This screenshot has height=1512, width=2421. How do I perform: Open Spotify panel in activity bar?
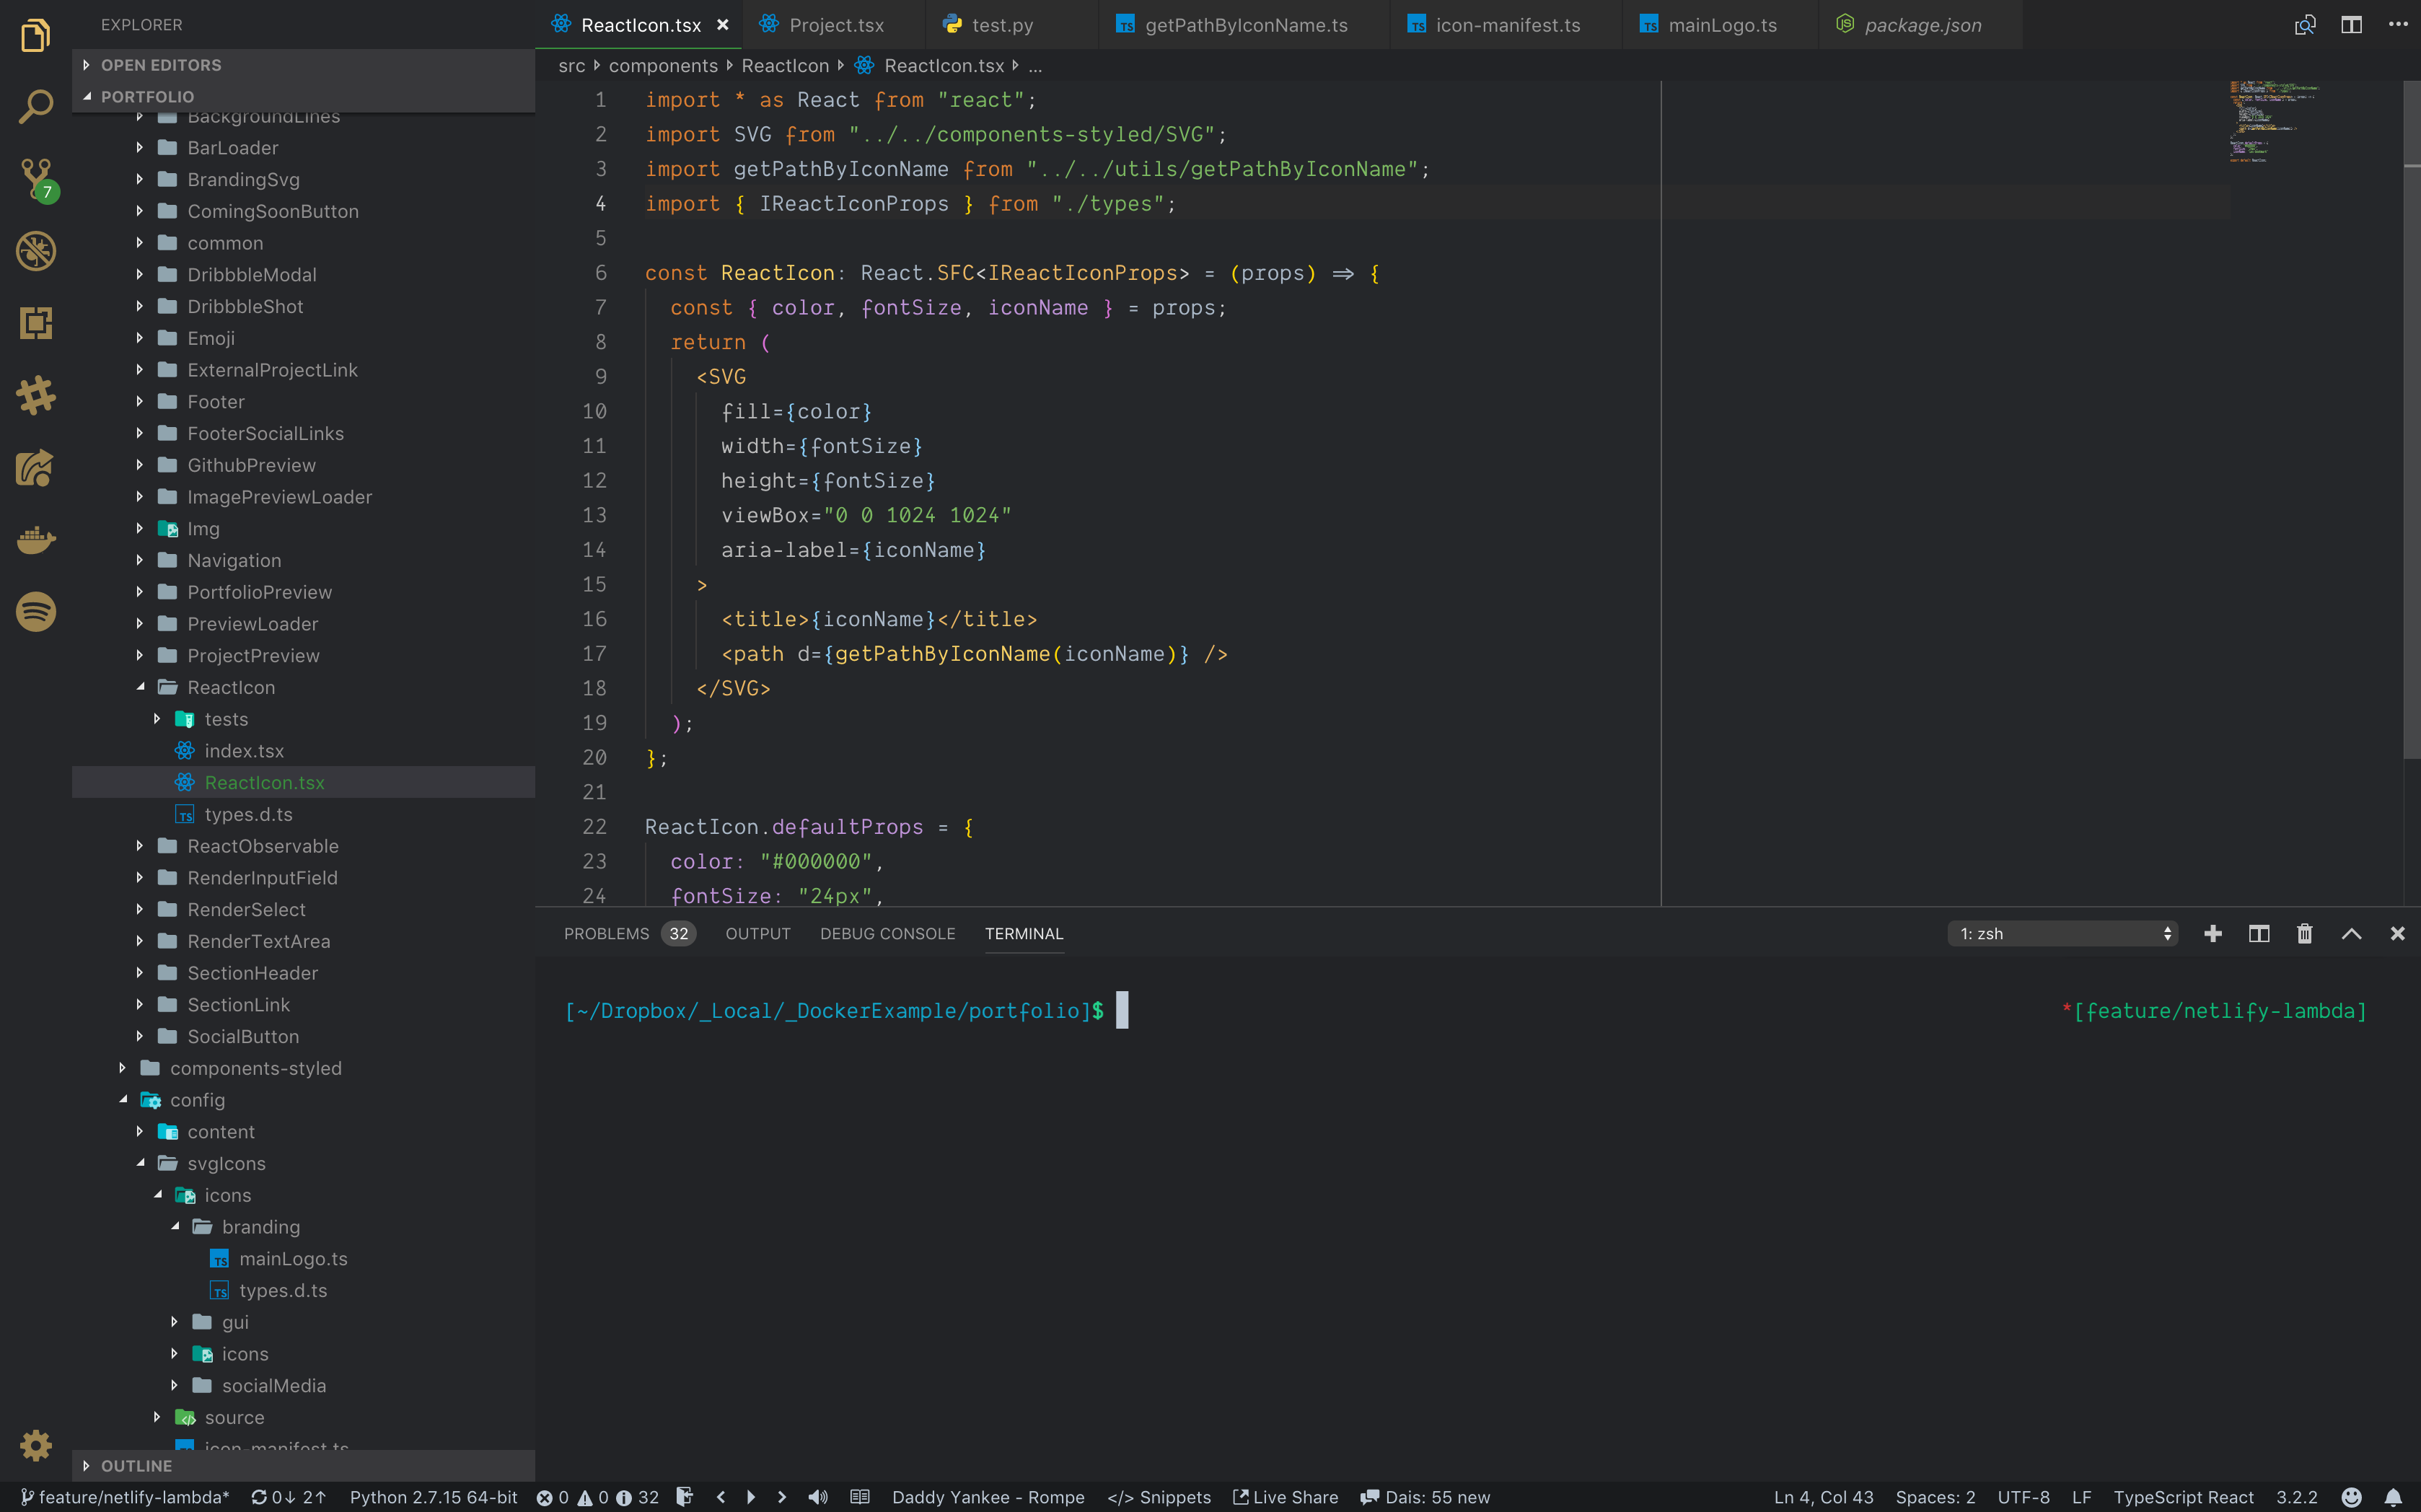pyautogui.click(x=36, y=612)
